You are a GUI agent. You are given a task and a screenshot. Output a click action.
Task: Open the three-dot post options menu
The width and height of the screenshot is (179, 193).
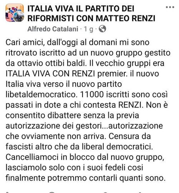pos(170,7)
